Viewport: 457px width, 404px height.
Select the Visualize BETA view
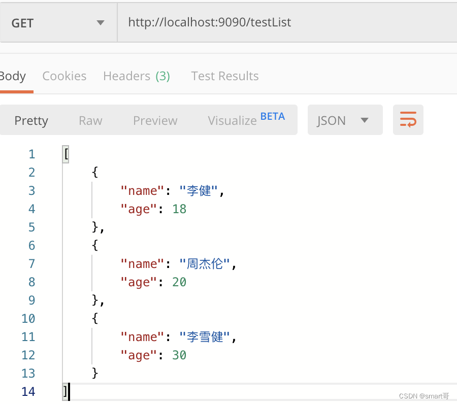click(246, 119)
